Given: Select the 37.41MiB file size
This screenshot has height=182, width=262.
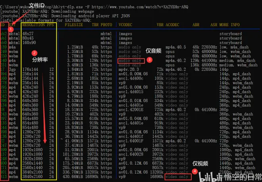Looking at the screenshot, I should tap(74, 146).
